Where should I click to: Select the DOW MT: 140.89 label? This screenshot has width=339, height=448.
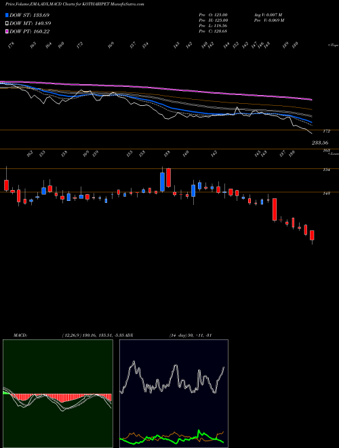31,24
